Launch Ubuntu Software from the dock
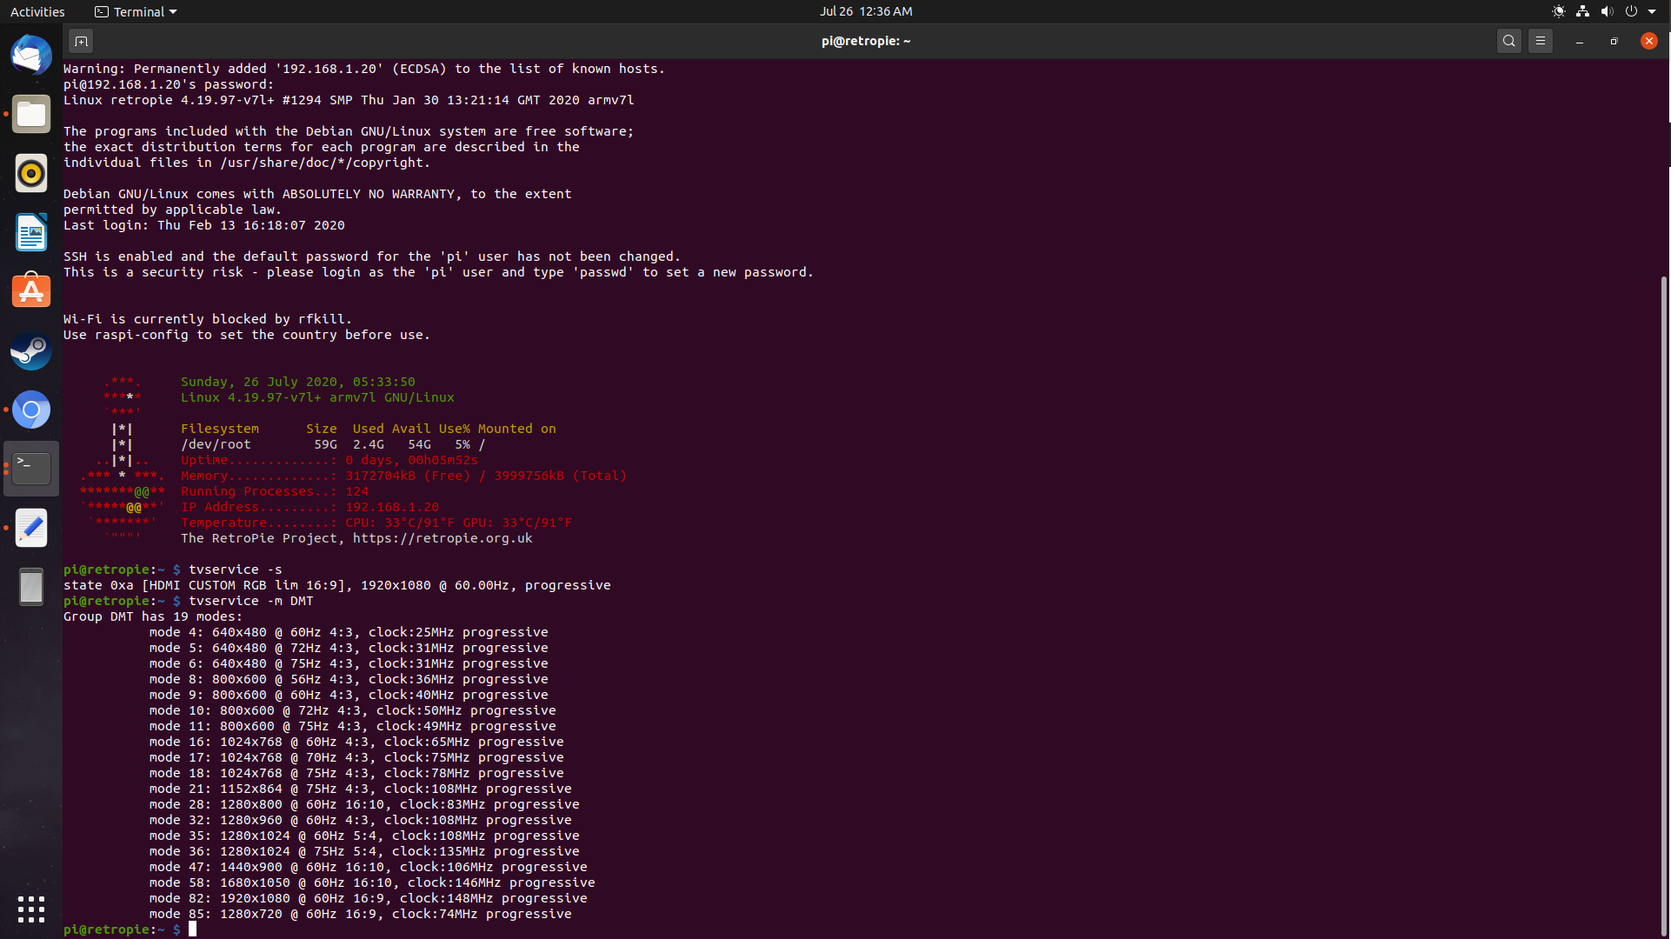The width and height of the screenshot is (1671, 939). [31, 292]
